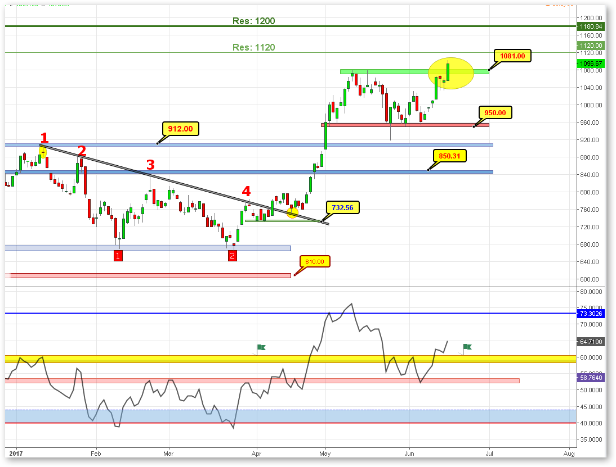Select 35.0000 on the RSI scale
This screenshot has height=467, width=616.
pos(591,439)
